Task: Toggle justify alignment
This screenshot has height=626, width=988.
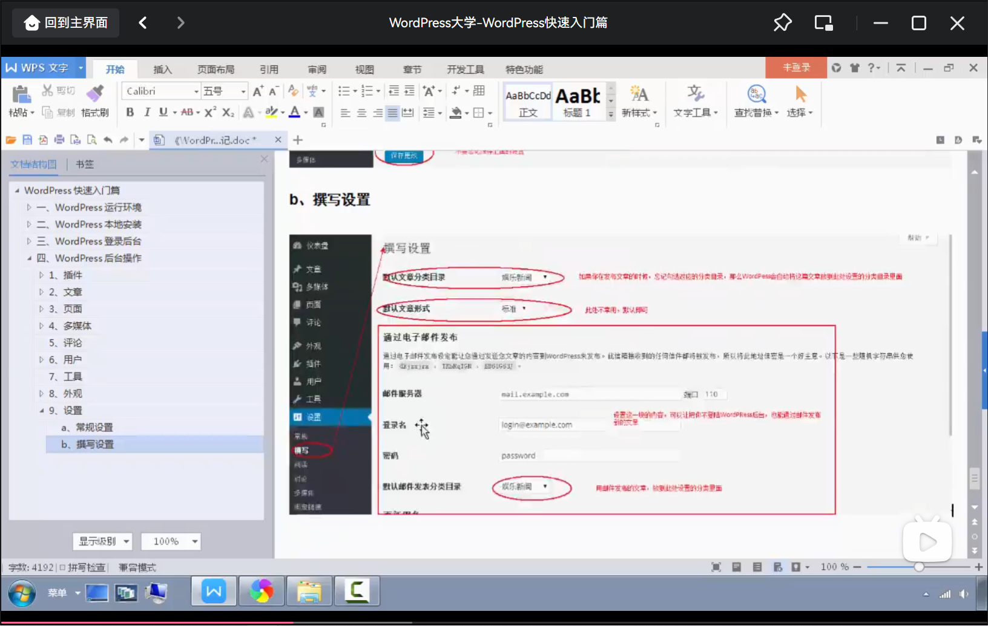Action: pyautogui.click(x=393, y=113)
